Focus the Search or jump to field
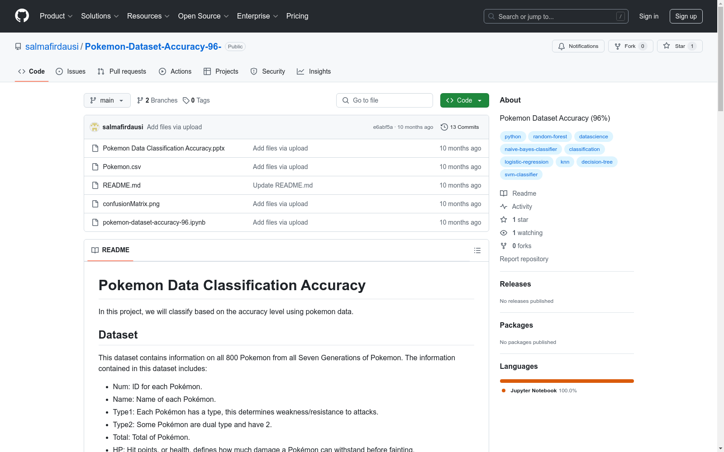Viewport: 724px width, 452px height. click(x=556, y=16)
